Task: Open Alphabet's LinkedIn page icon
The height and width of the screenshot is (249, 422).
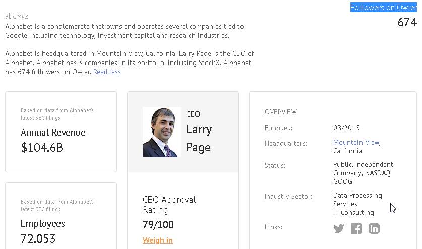Action: pyautogui.click(x=374, y=228)
